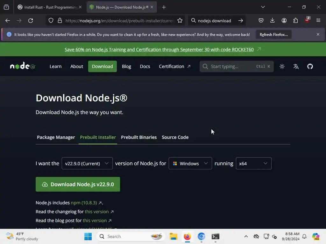Image resolution: width=326 pixels, height=244 pixels.
Task: Open the Firefox downloads panel
Action: [273, 21]
